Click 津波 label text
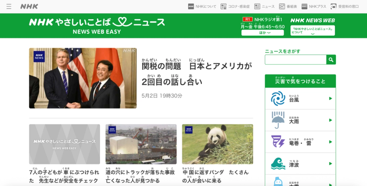The height and width of the screenshot is (186, 367). pyautogui.click(x=294, y=164)
